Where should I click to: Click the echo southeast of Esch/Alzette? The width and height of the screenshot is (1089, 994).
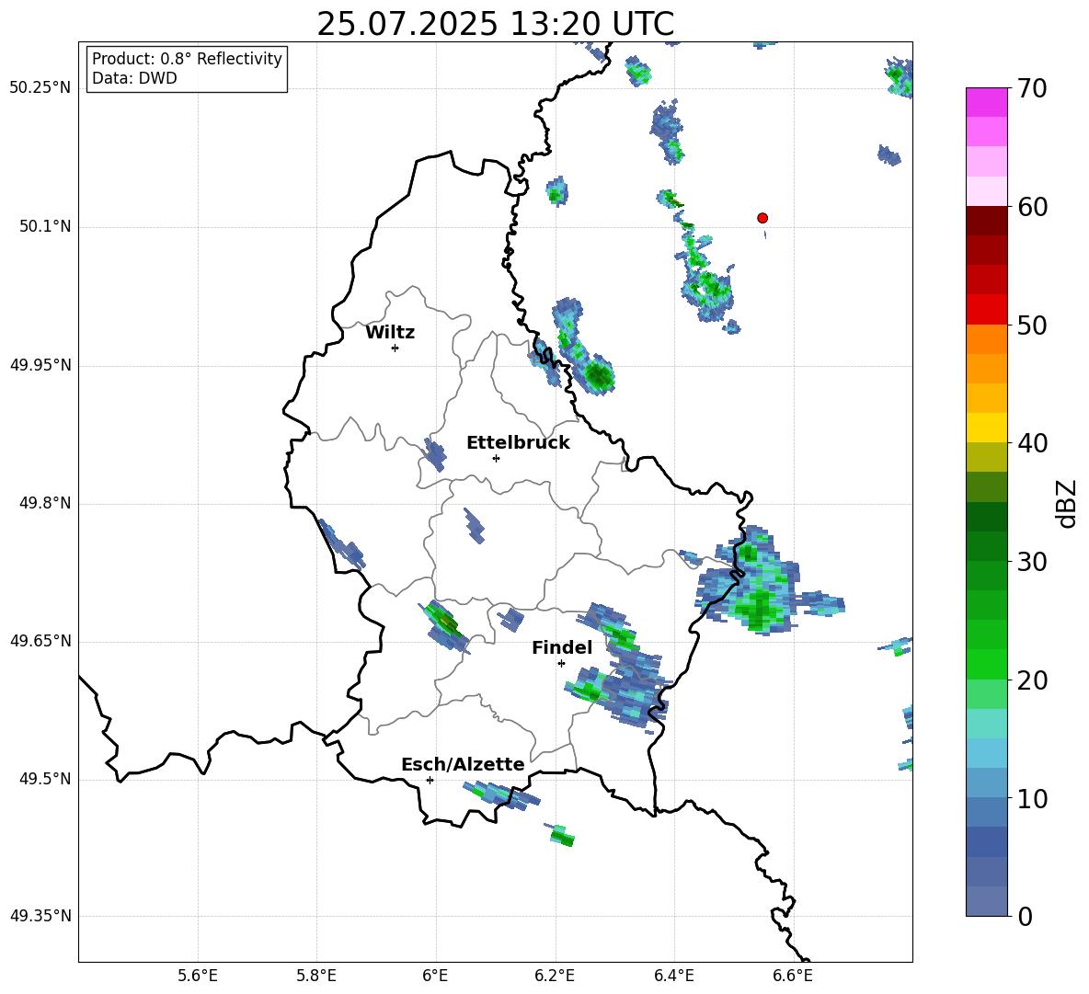501,794
